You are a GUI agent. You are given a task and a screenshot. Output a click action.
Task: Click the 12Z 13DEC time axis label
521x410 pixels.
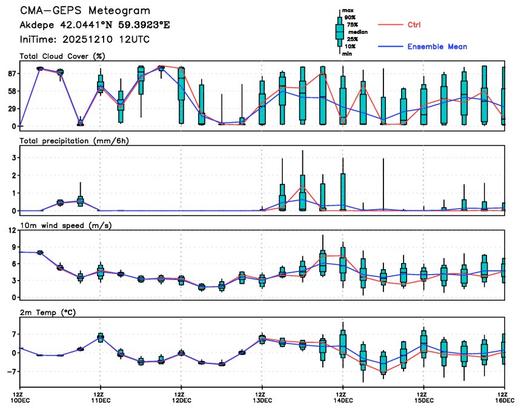(x=264, y=397)
